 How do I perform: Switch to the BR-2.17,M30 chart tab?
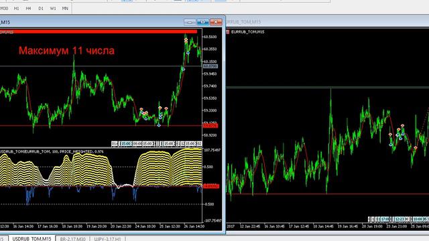click(72, 239)
